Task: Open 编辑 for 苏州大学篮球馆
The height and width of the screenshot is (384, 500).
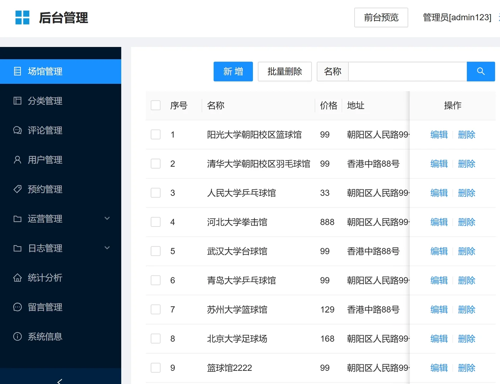Action: (438, 309)
